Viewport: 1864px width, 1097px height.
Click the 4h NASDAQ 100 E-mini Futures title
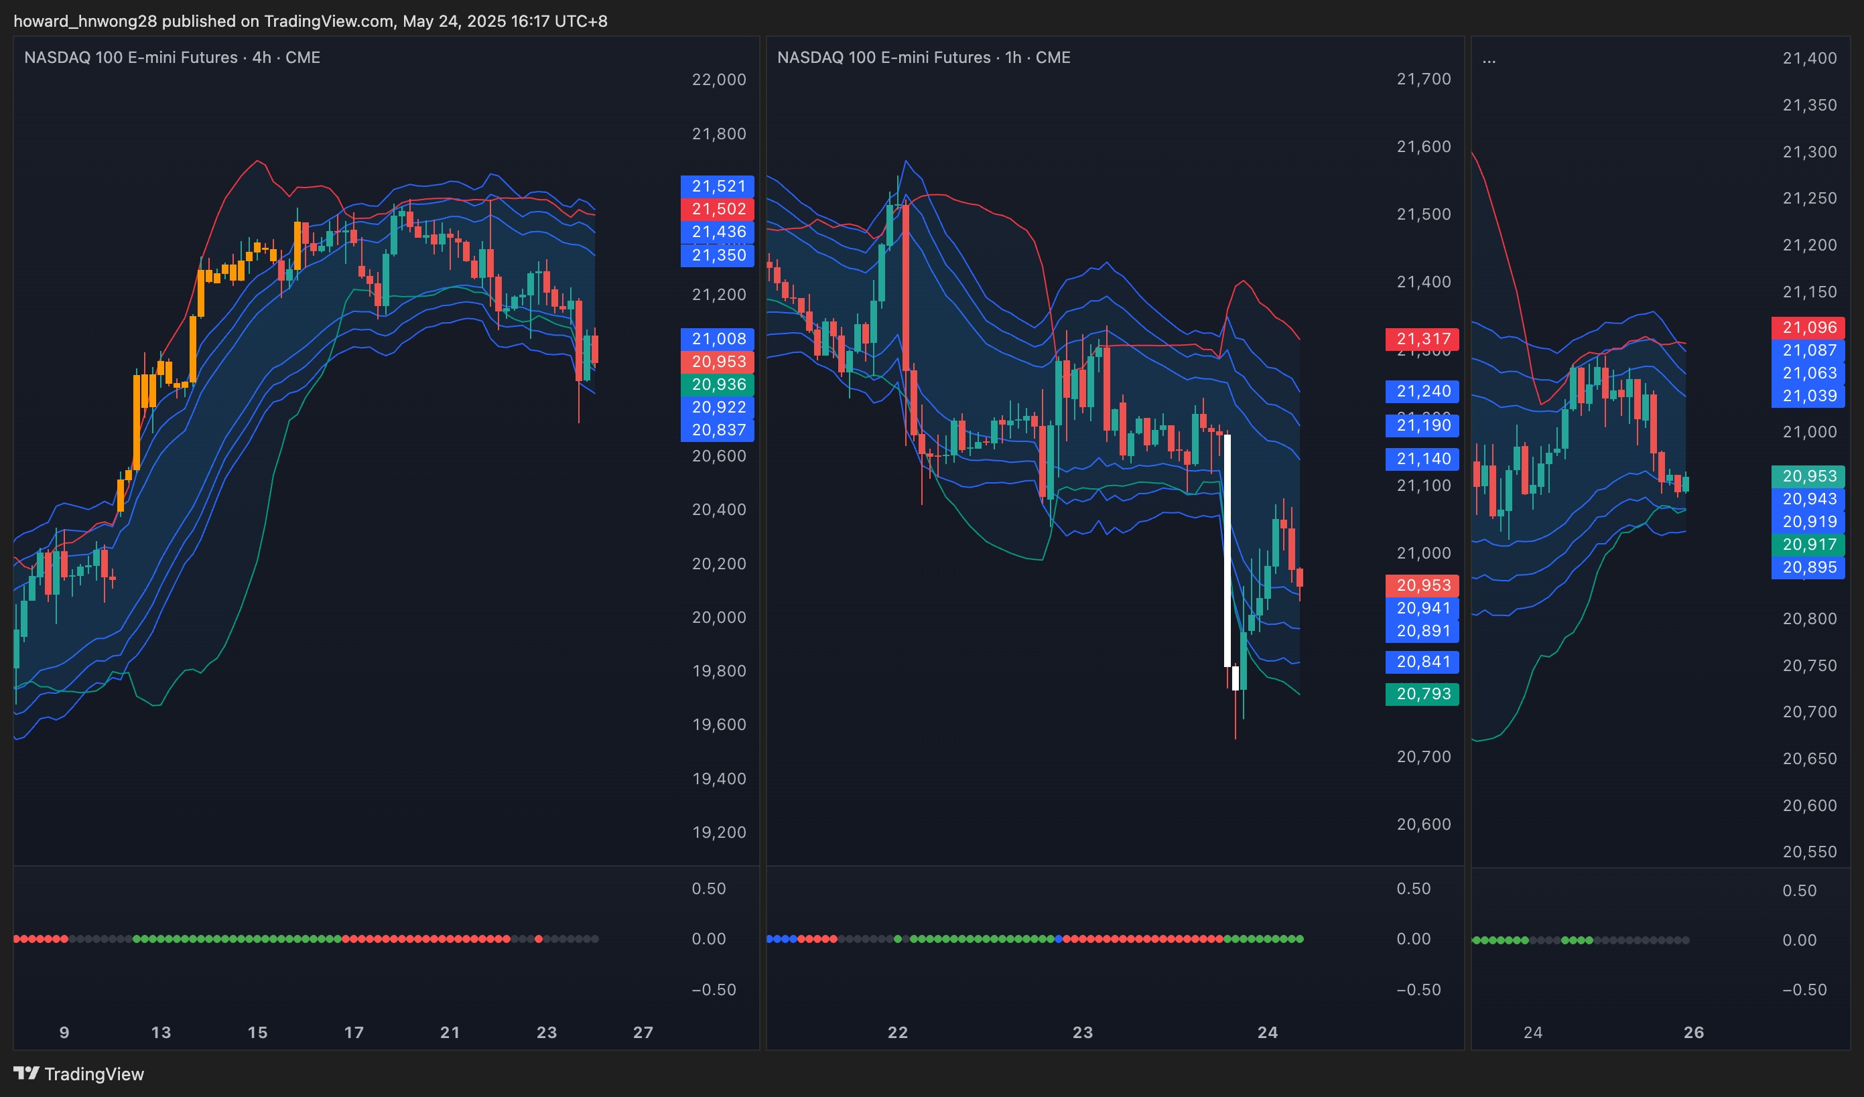[172, 58]
